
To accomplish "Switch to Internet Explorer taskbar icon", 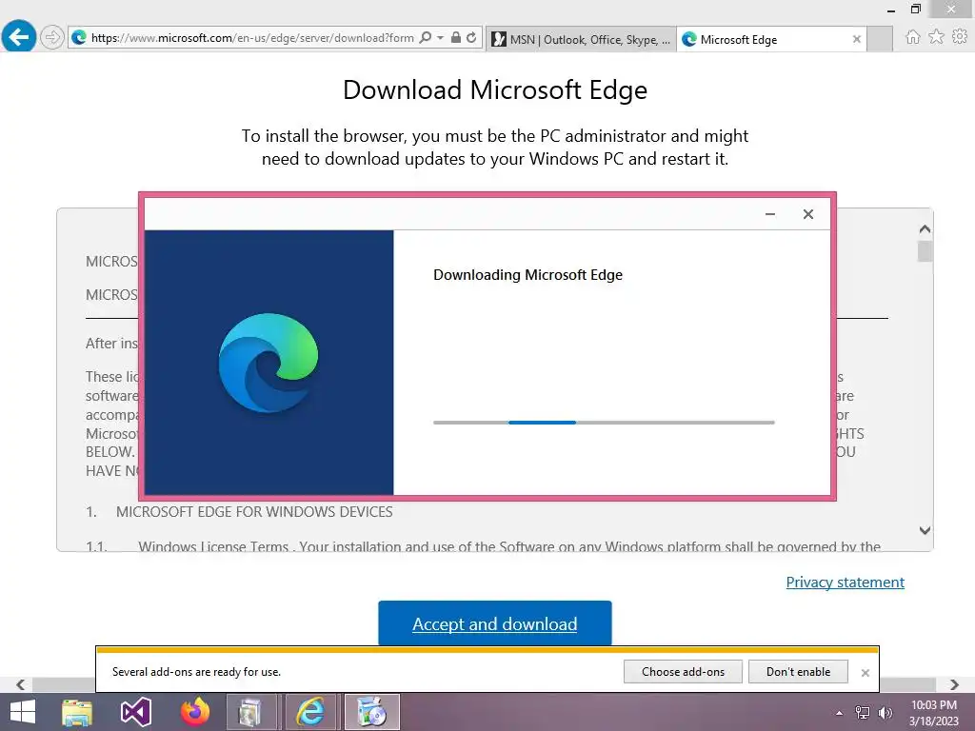I will tap(309, 712).
